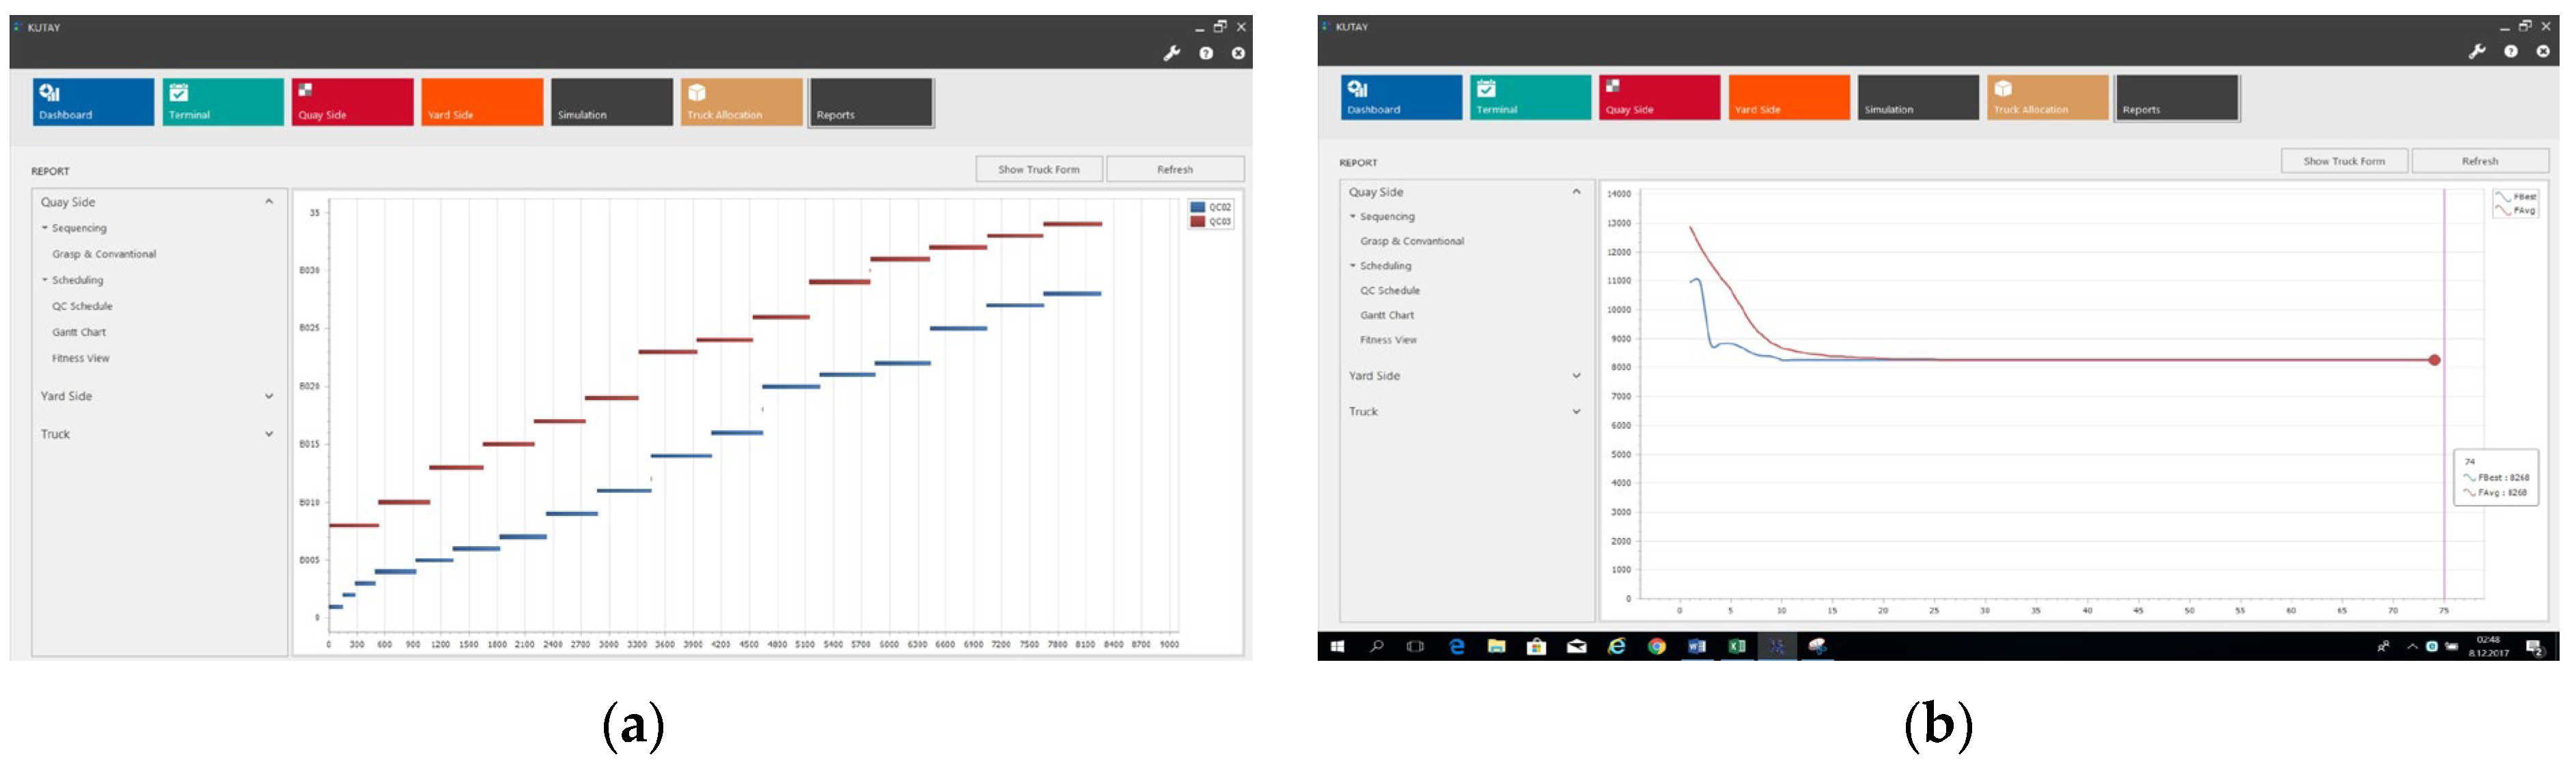Open Microsoft Word from the taskbar

1696,646
